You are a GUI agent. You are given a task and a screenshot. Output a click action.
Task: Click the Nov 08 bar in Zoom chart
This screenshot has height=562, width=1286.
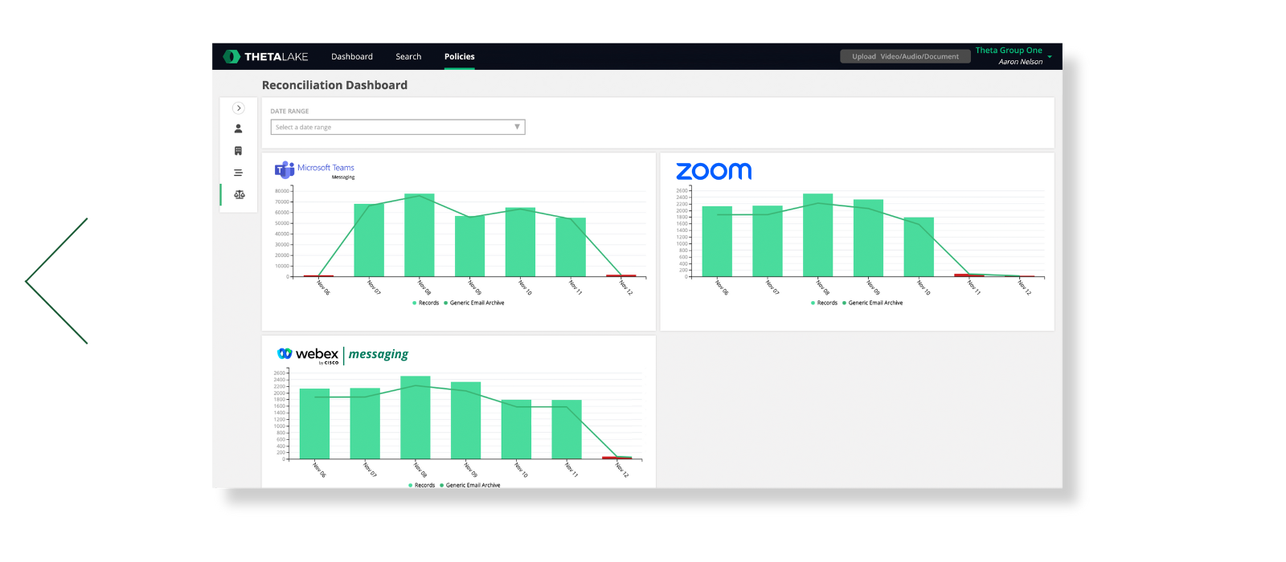coord(818,235)
